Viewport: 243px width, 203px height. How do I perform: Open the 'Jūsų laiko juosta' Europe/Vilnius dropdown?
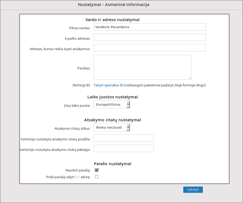(x=112, y=105)
